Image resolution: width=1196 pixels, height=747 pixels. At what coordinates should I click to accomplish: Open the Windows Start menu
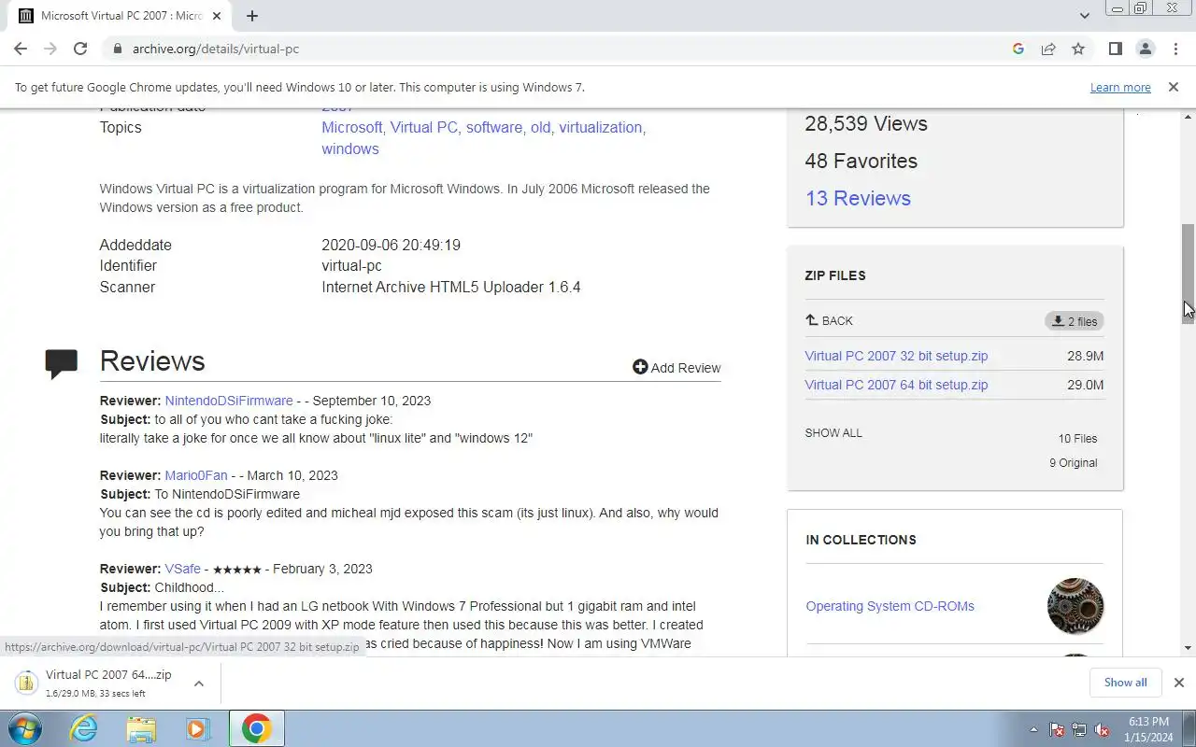click(x=25, y=729)
